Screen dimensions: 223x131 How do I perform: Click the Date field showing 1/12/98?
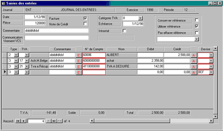point(35,17)
